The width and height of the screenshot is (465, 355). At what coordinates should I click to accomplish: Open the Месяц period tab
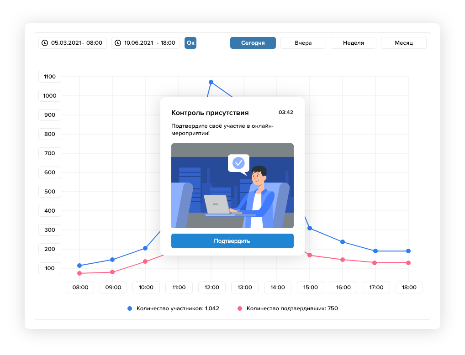tap(403, 43)
